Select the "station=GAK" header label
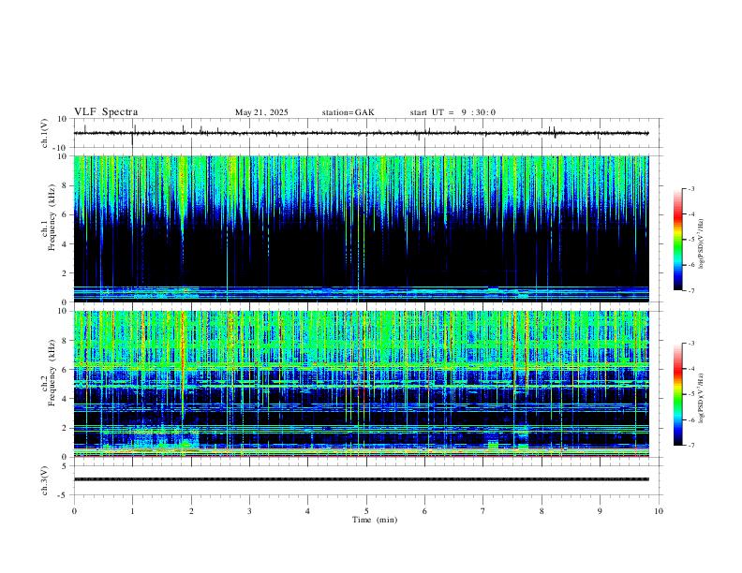742x573 pixels. coord(348,112)
